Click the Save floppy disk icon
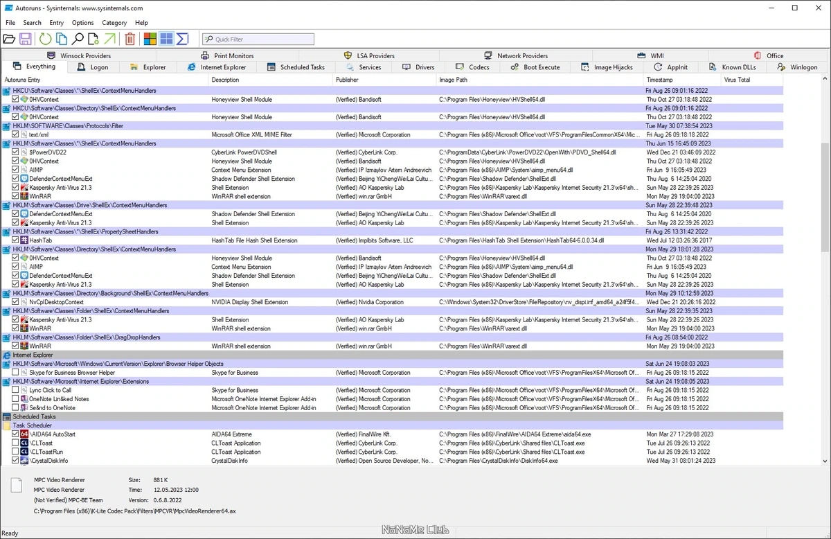This screenshot has height=539, width=831. (26, 39)
